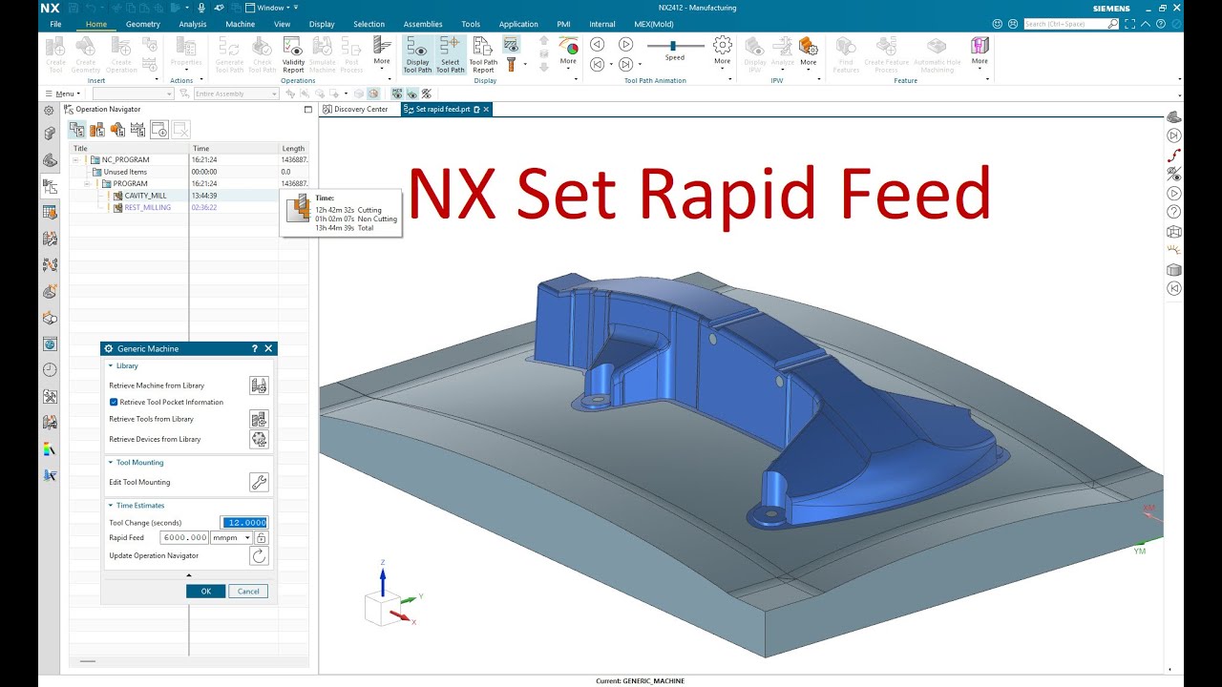Screen dimensions: 1222x687
Task: Switch to Geometry View icon
Action: (x=117, y=130)
